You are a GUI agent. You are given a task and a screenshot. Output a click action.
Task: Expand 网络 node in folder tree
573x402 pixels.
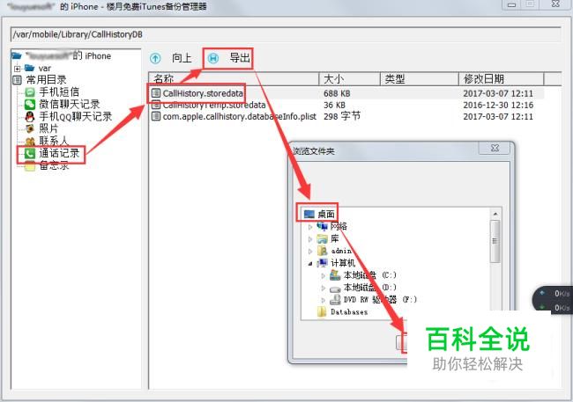pyautogui.click(x=310, y=227)
